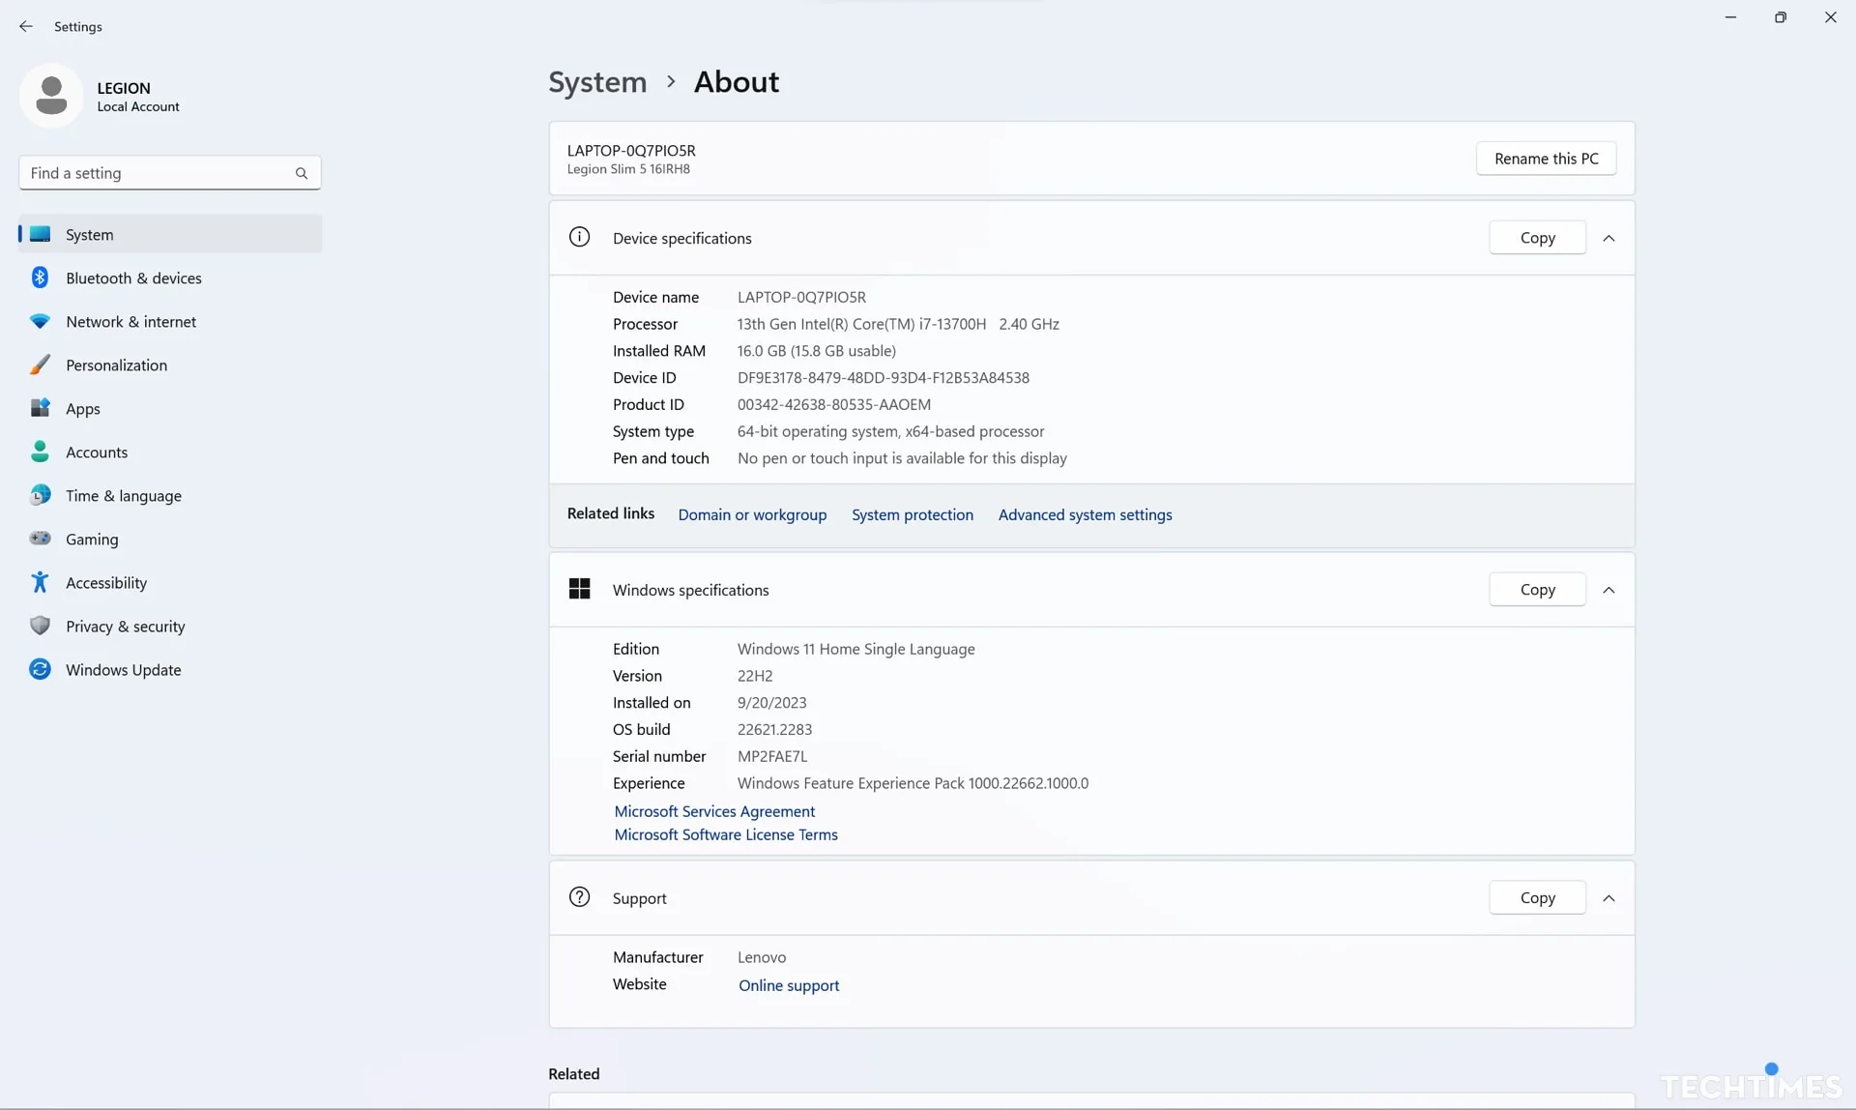Open the LEGION user account avatar
The width and height of the screenshot is (1856, 1110).
(x=51, y=96)
